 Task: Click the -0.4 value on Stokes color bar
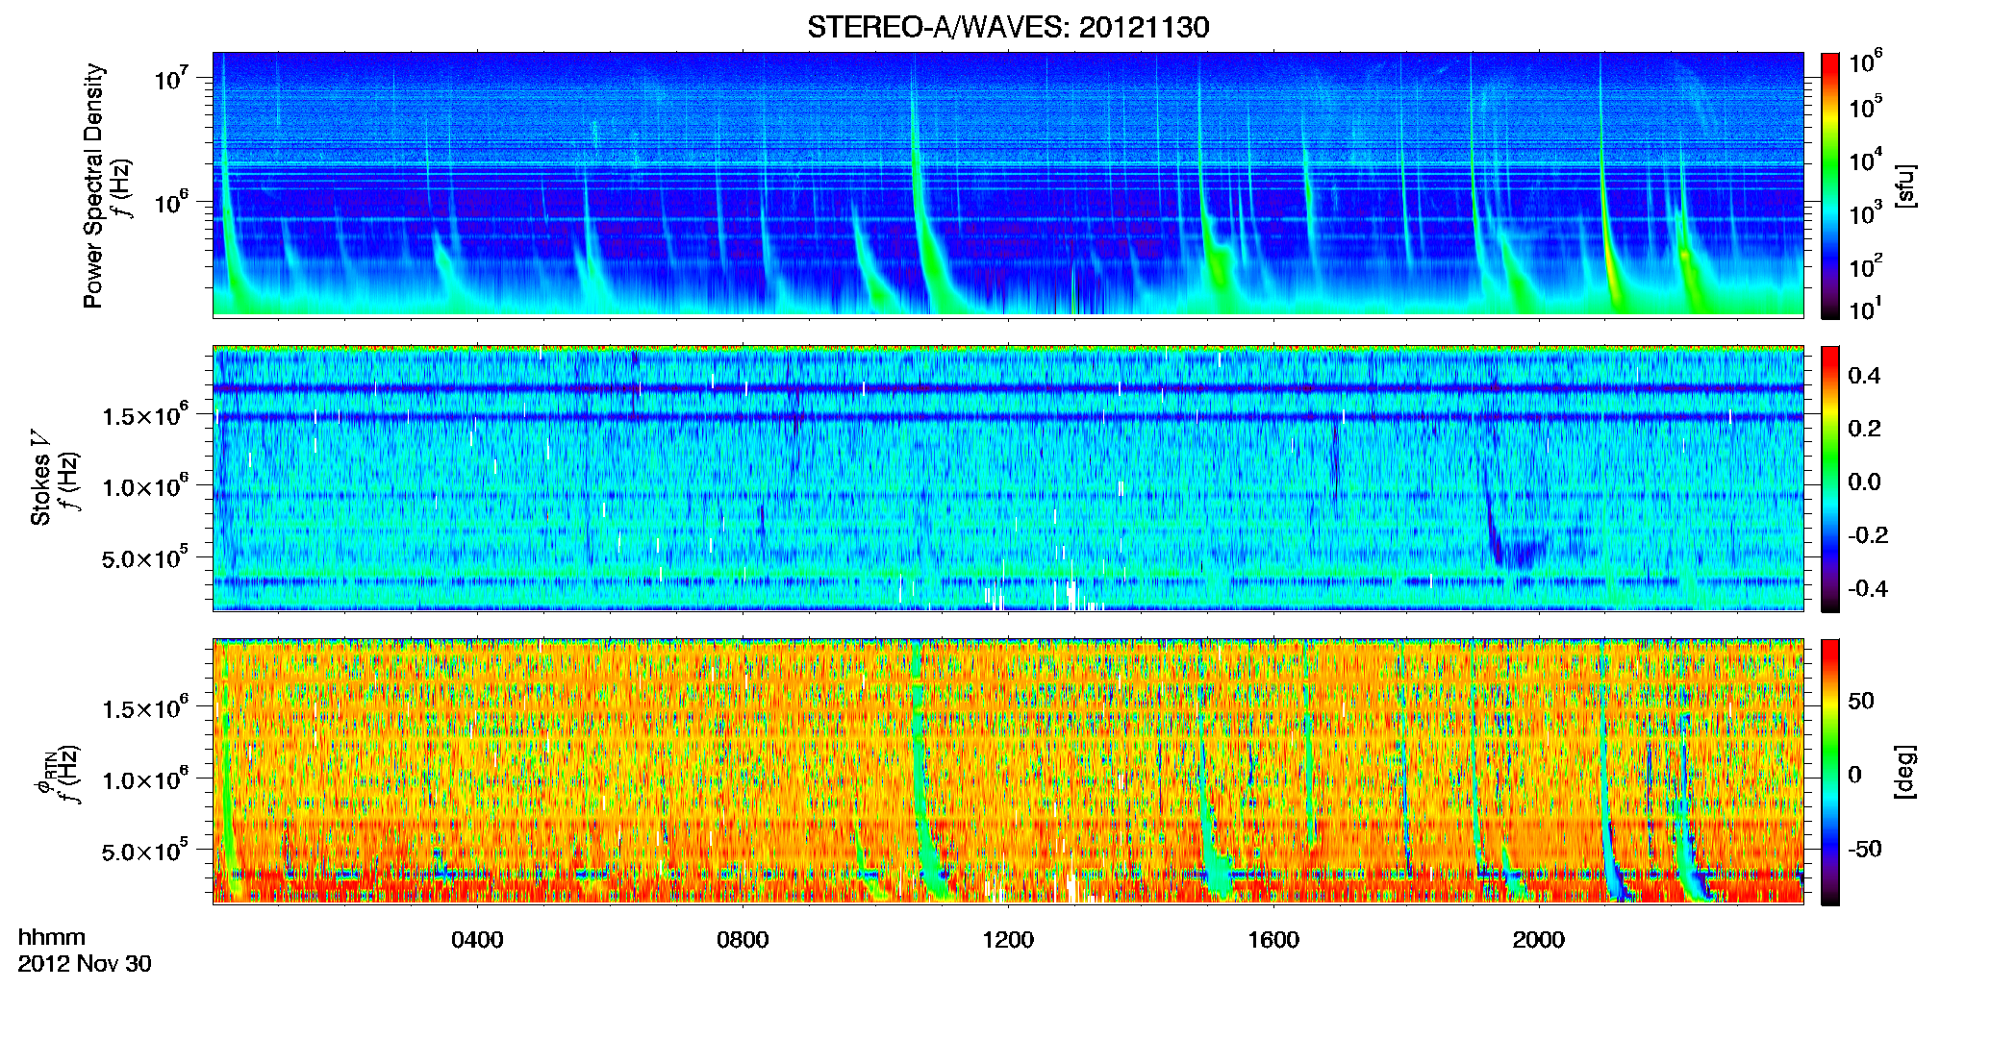[1868, 589]
